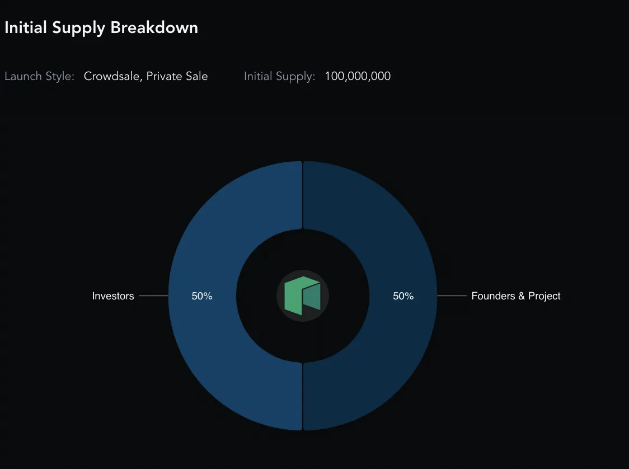Click the Private Sale text
Viewport: 629px width, 469px height.
pyautogui.click(x=177, y=76)
